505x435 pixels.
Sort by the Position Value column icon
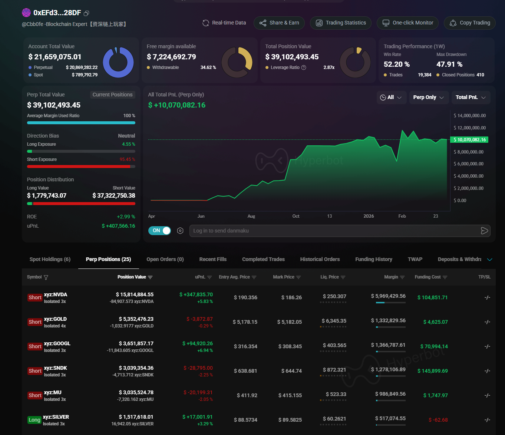(150, 277)
